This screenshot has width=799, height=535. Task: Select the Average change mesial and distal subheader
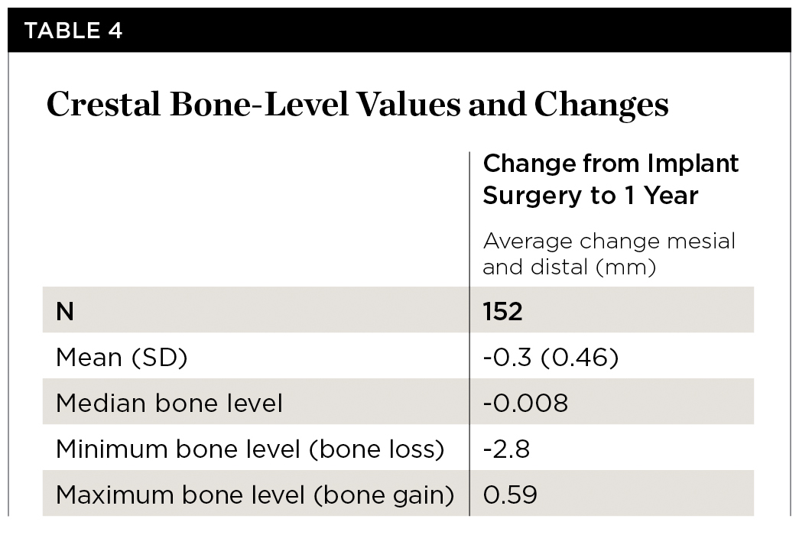[609, 255]
